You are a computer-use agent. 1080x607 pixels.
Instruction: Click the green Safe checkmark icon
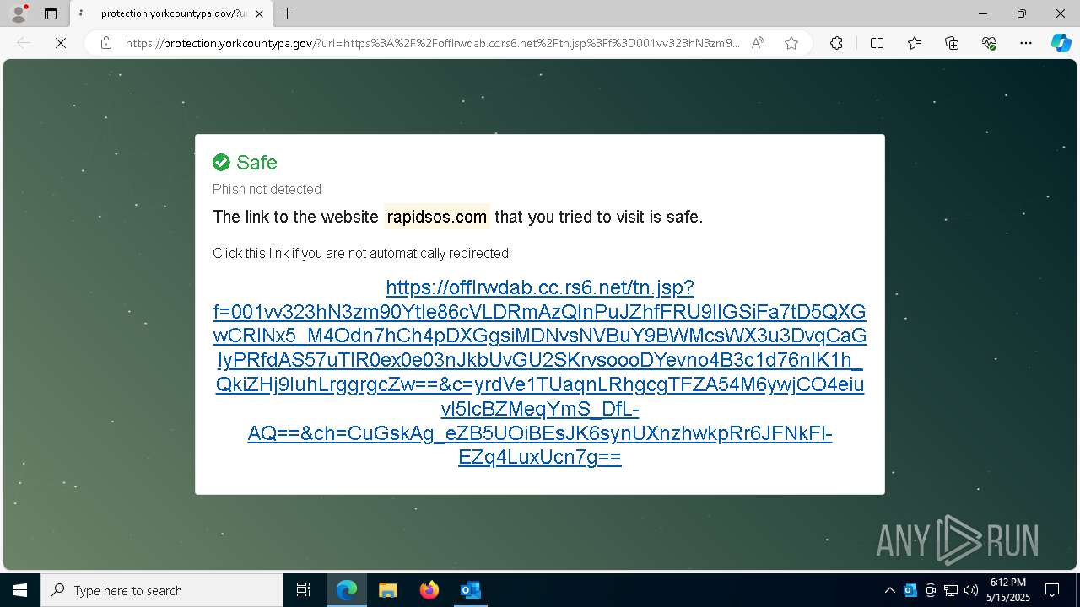pos(221,163)
